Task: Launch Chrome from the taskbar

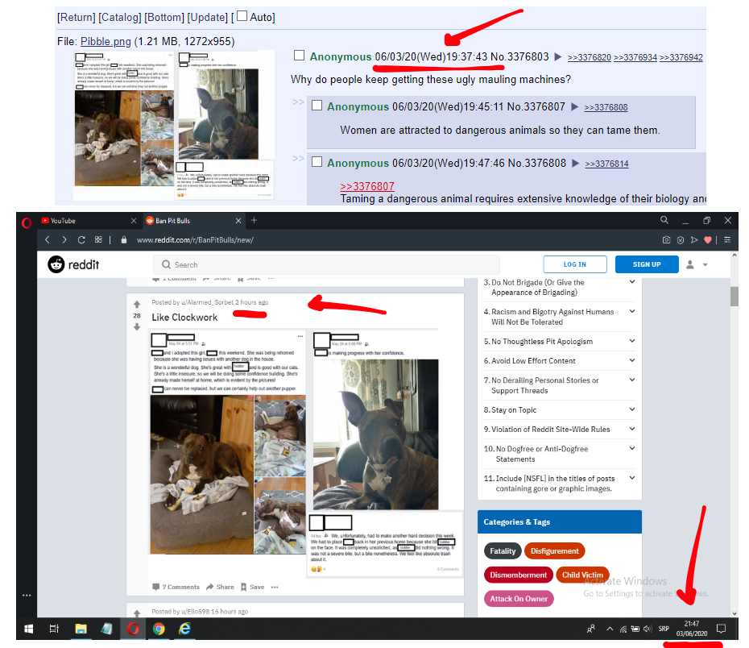Action: (x=159, y=629)
